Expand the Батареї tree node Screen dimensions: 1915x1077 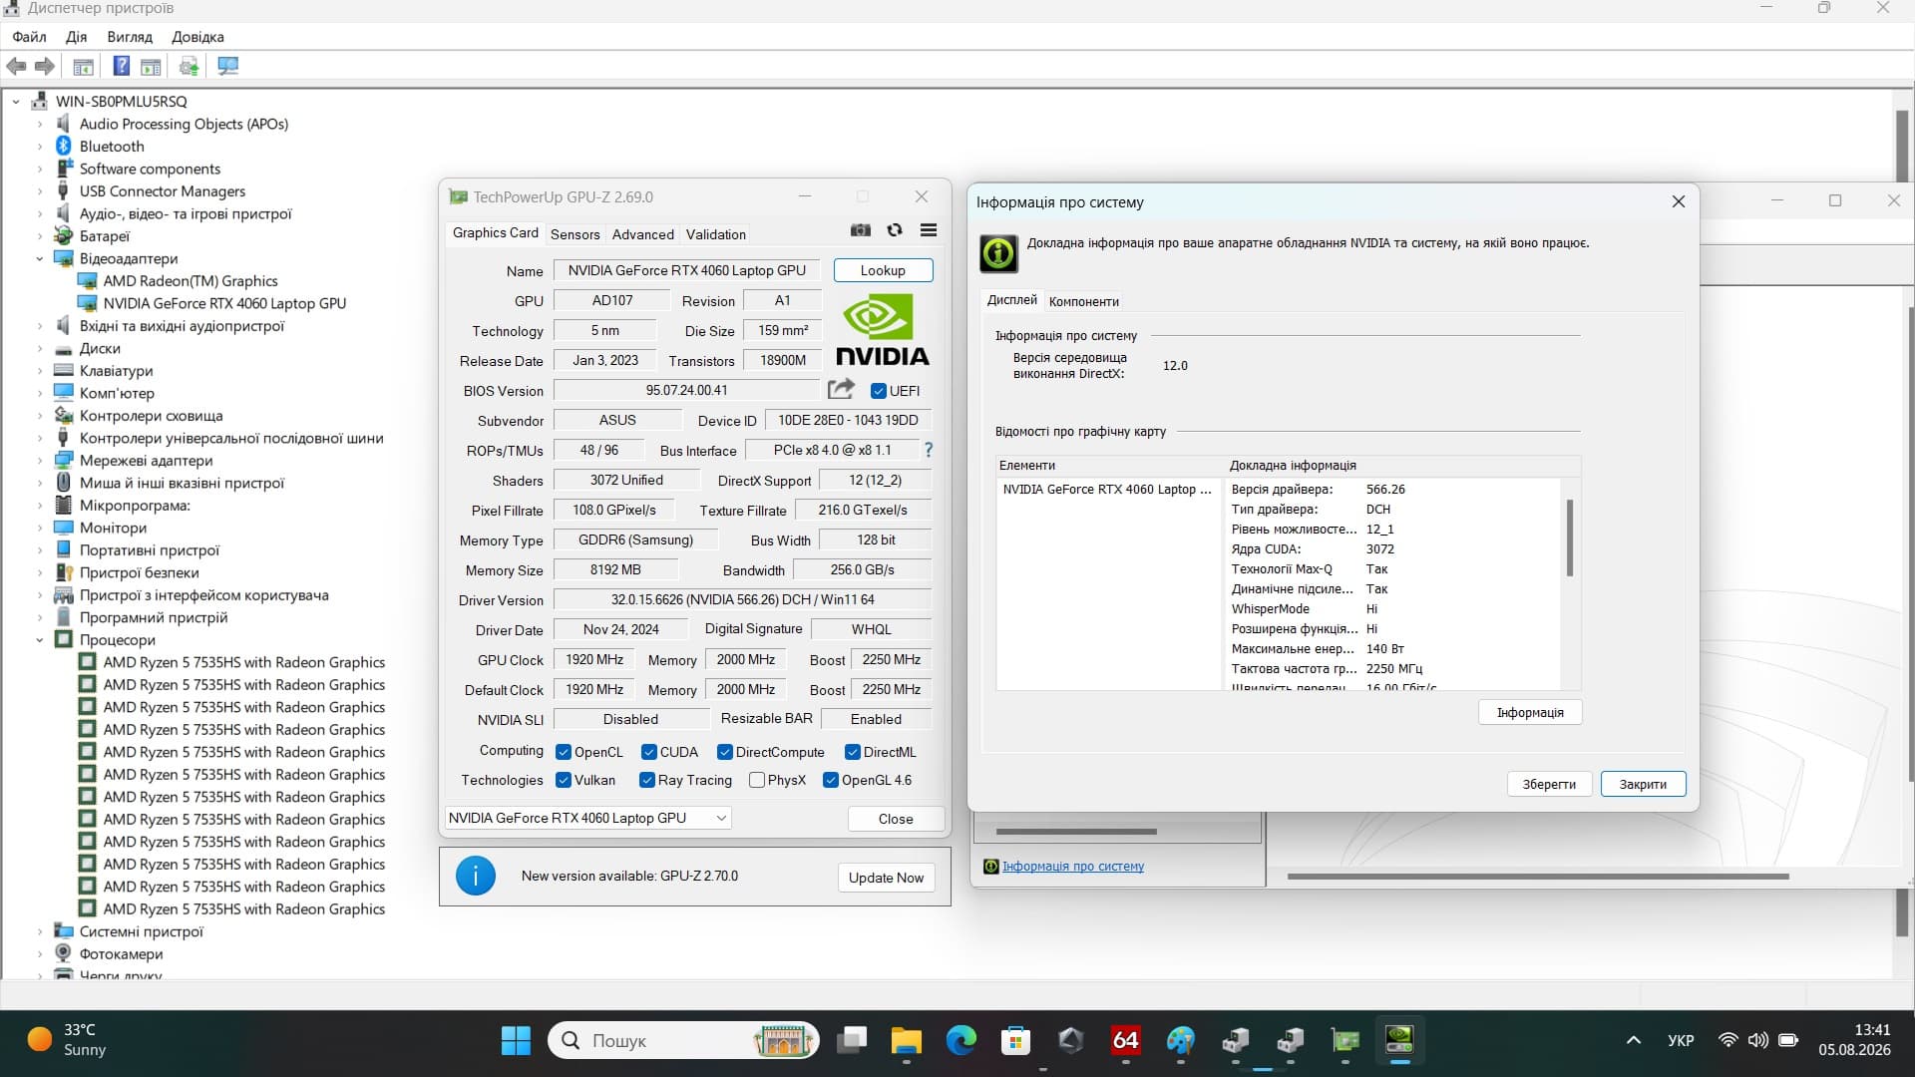coord(40,236)
